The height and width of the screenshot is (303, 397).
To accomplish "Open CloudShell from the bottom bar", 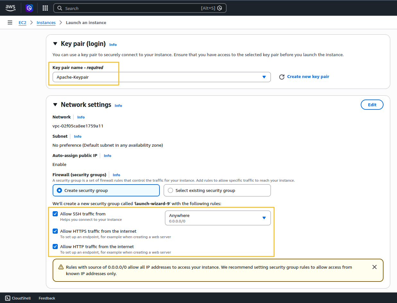I will coord(18,298).
